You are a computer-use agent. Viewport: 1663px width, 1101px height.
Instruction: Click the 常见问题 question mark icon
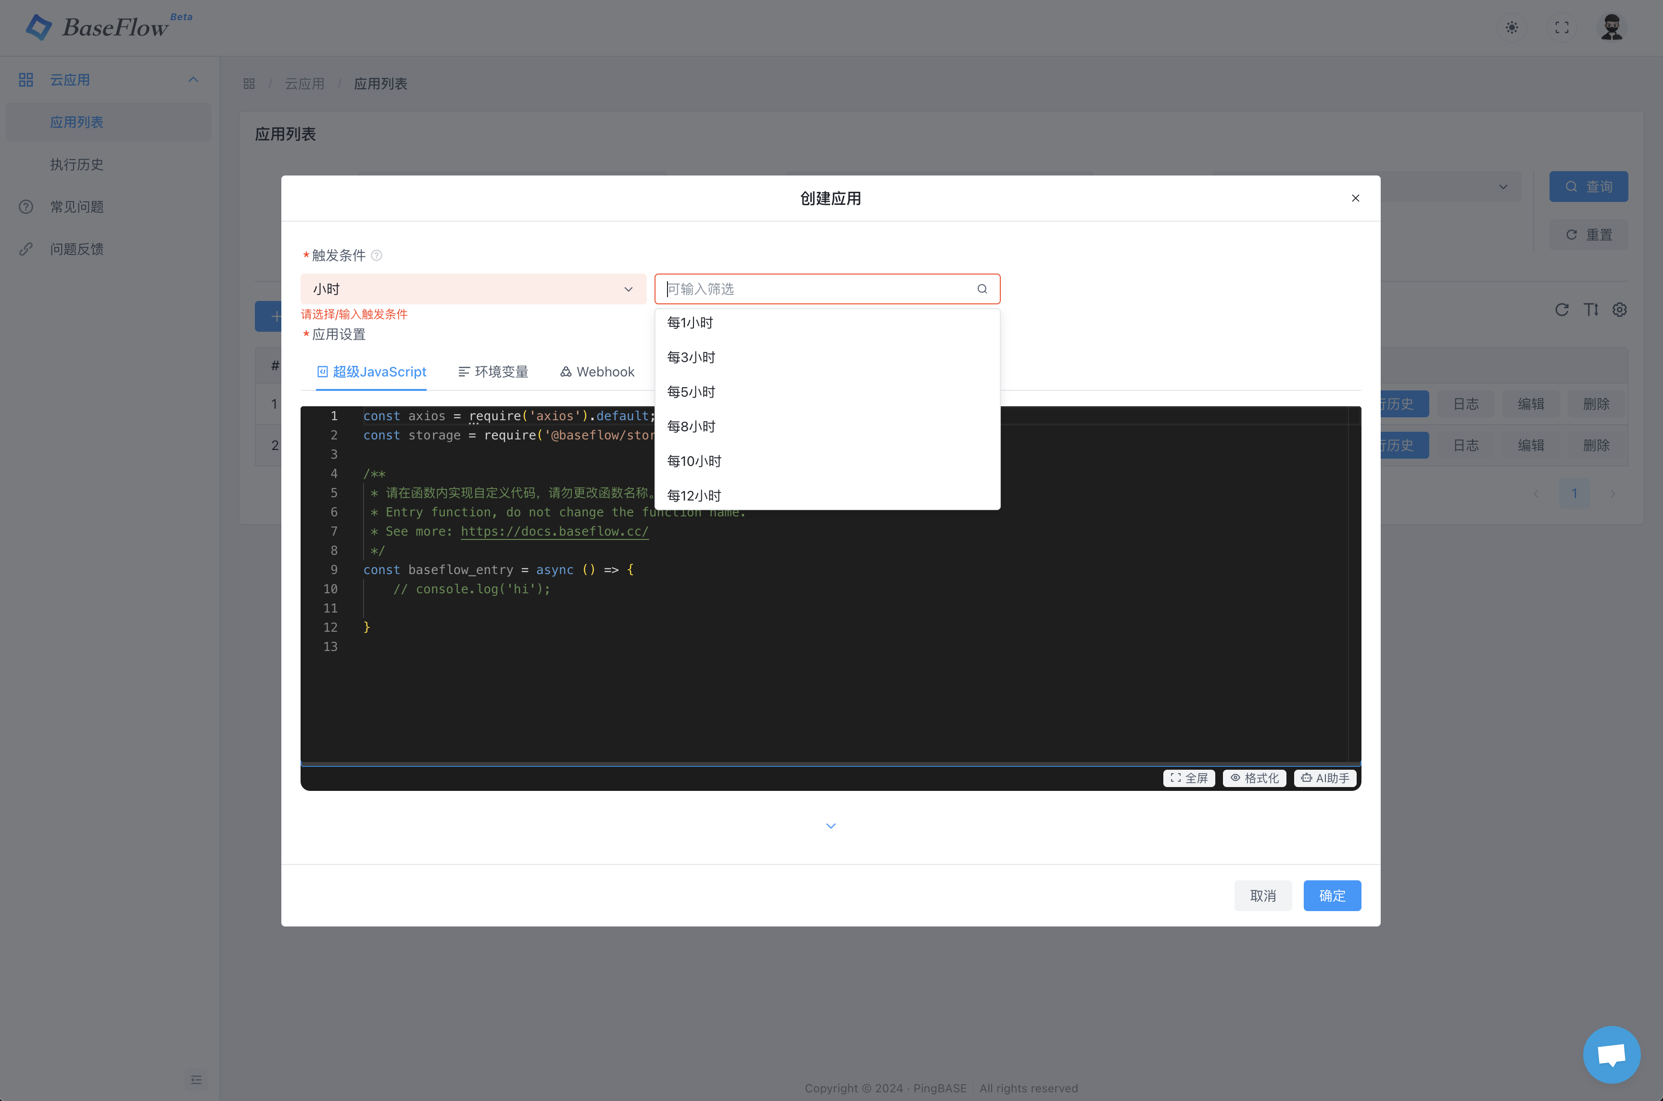(26, 206)
